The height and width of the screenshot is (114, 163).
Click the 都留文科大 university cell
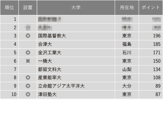pyautogui.click(x=49, y=69)
